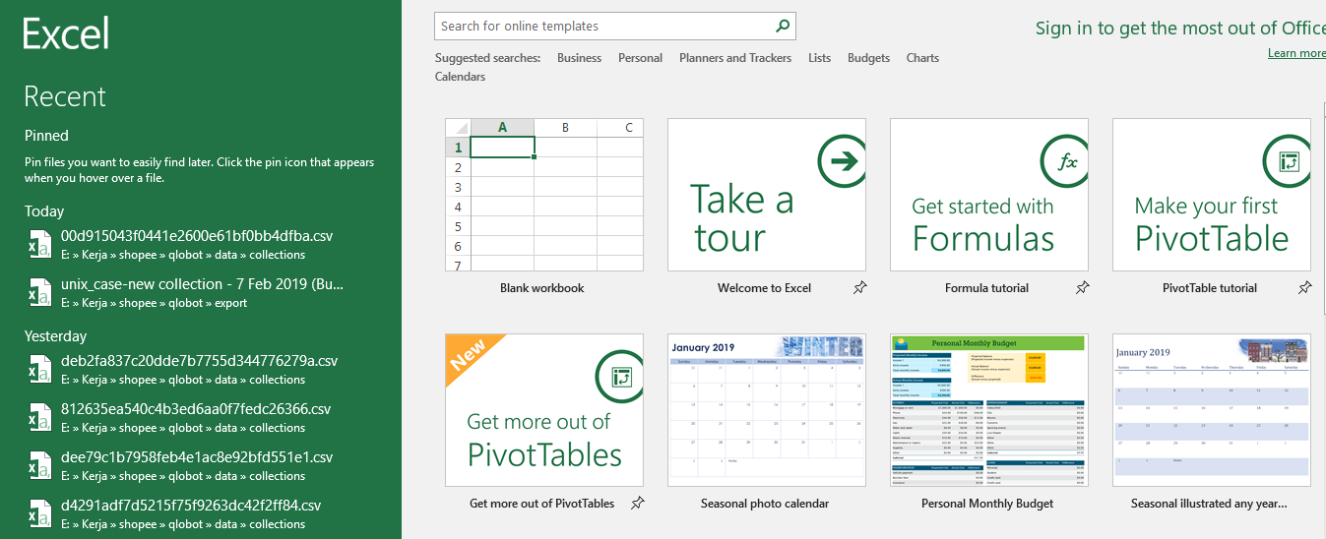Pin the PivotTable tutorial template
The height and width of the screenshot is (539, 1326).
(x=1304, y=288)
